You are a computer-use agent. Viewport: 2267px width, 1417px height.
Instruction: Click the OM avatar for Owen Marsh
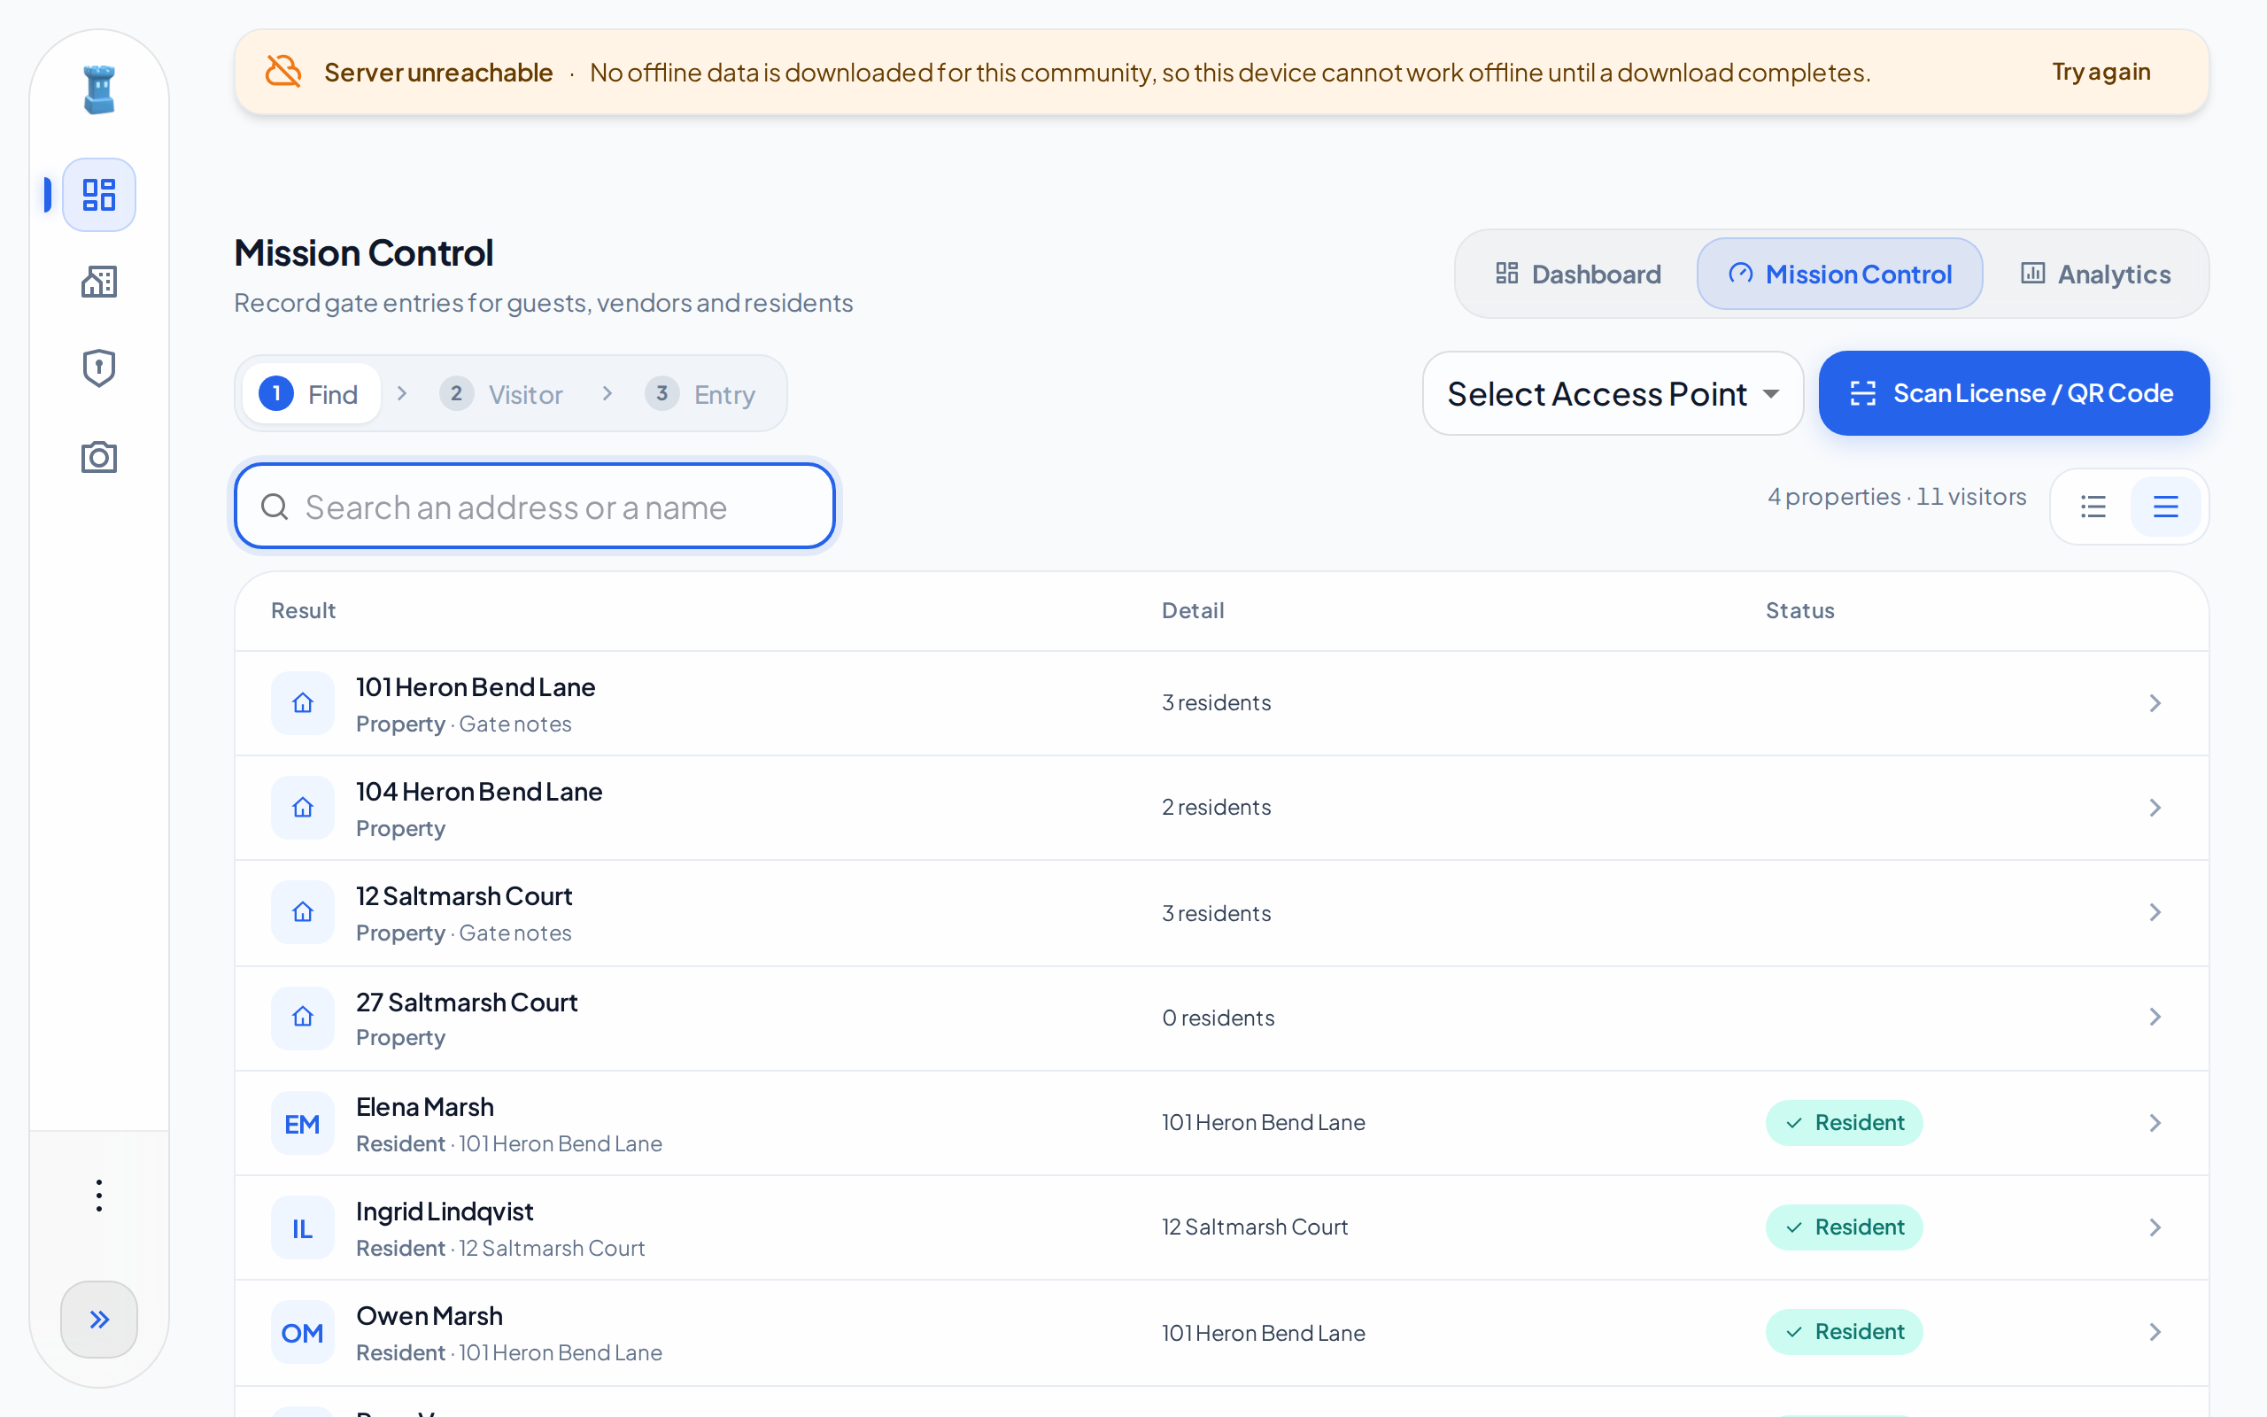[x=303, y=1332]
